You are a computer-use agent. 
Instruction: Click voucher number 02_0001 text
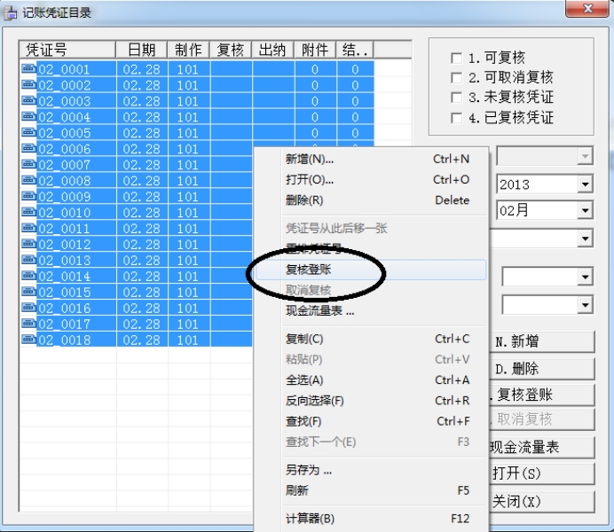click(x=65, y=70)
